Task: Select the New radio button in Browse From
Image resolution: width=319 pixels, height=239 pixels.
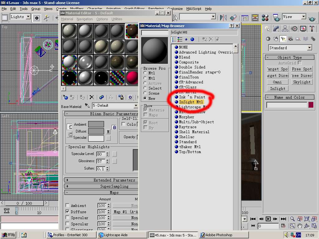Action: (x=145, y=98)
